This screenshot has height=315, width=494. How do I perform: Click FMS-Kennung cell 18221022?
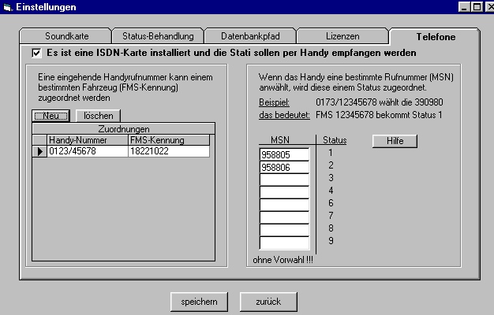[x=168, y=151]
